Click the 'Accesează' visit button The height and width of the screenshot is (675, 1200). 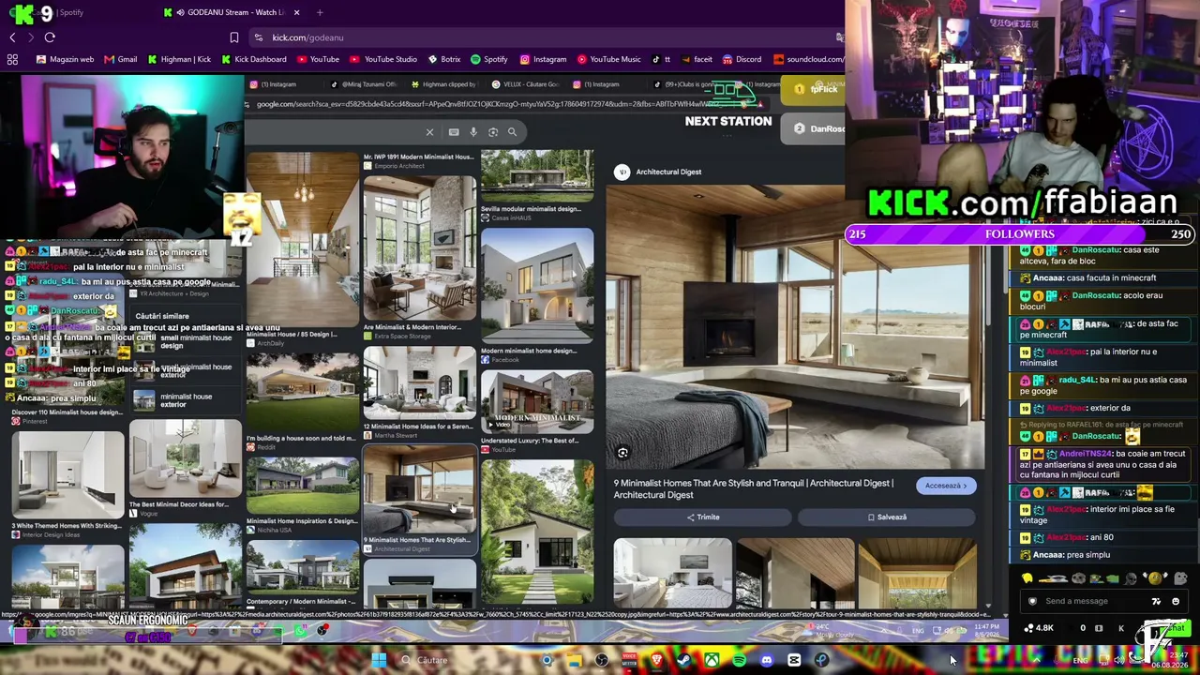(x=946, y=486)
